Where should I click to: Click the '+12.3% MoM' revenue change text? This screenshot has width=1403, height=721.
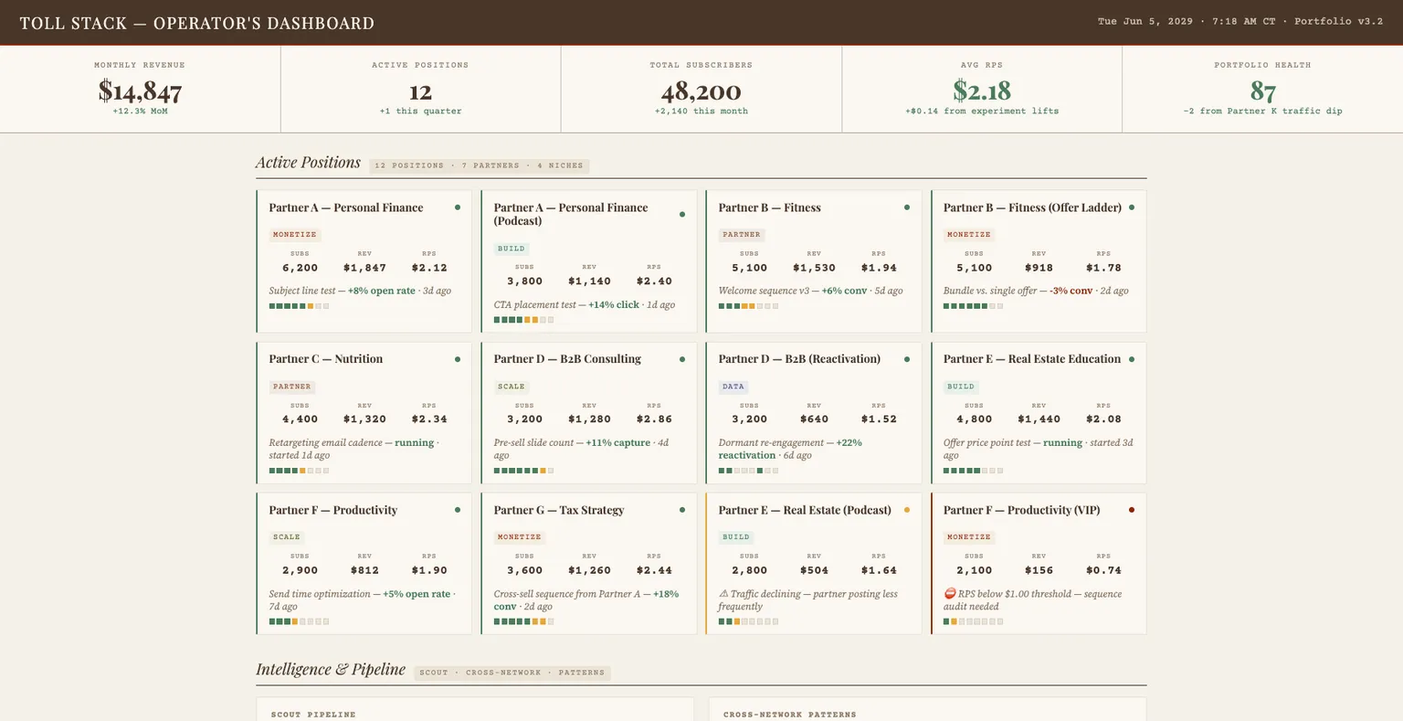tap(140, 111)
